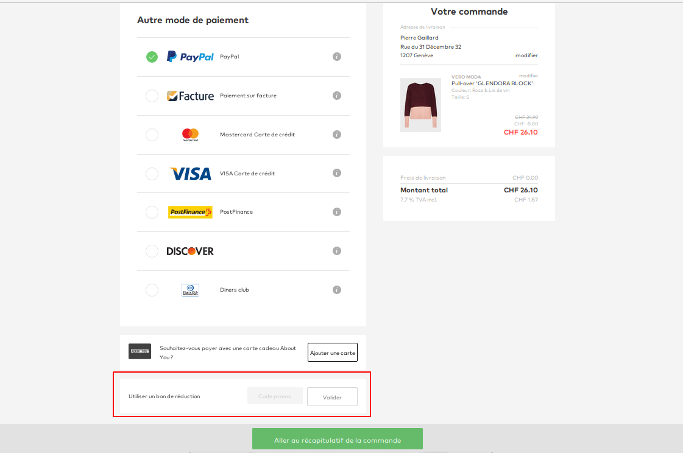Click the info icon beside VISA
Viewport: 683px width, 453px height.
[337, 173]
